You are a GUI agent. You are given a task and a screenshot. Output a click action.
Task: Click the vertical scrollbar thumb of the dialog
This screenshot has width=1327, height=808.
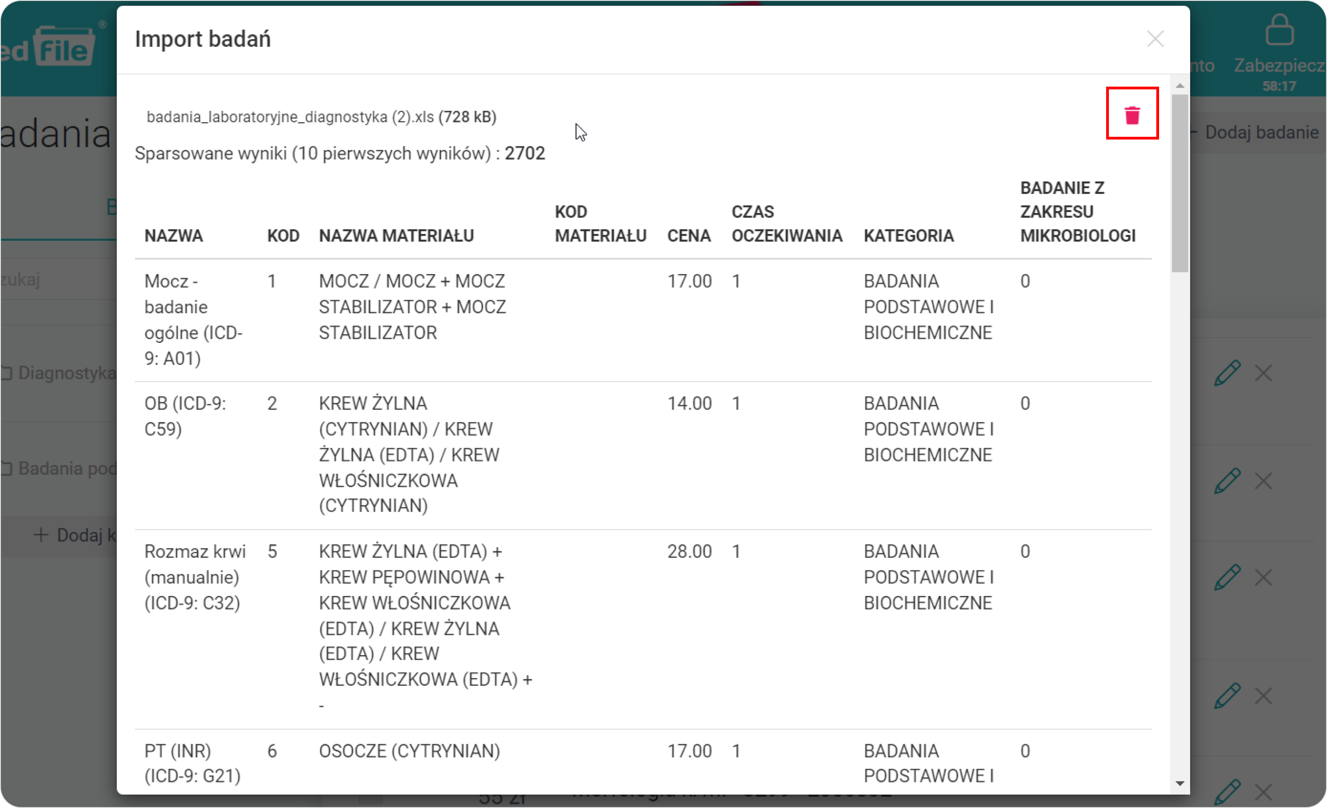click(1180, 183)
